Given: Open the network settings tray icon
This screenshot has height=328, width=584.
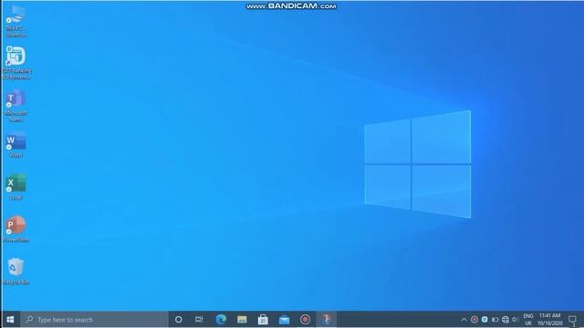Looking at the screenshot, I should point(506,320).
